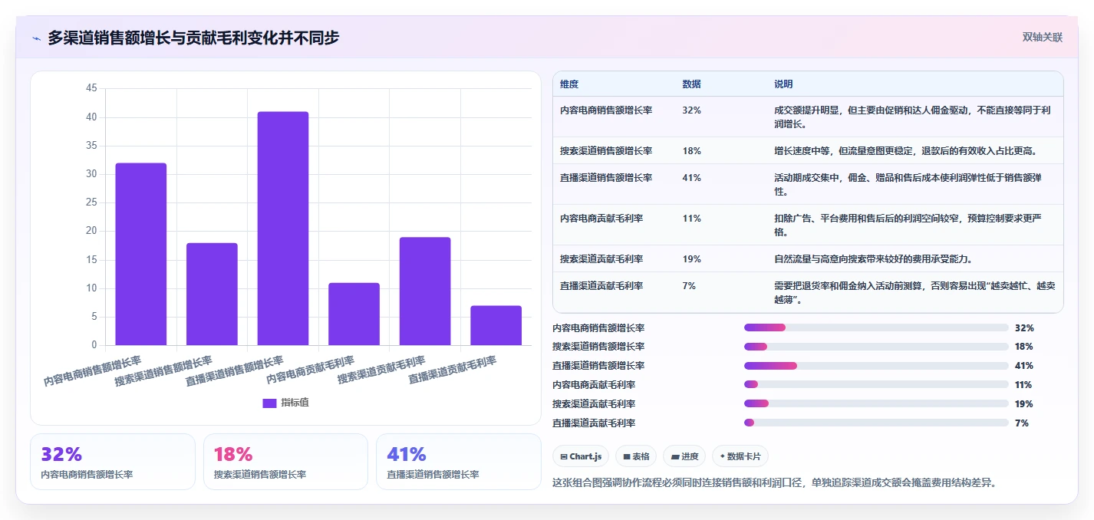Image resolution: width=1094 pixels, height=520 pixels.
Task: Click the 32% 内容电商销售额增长率 data card
Action: click(113, 462)
